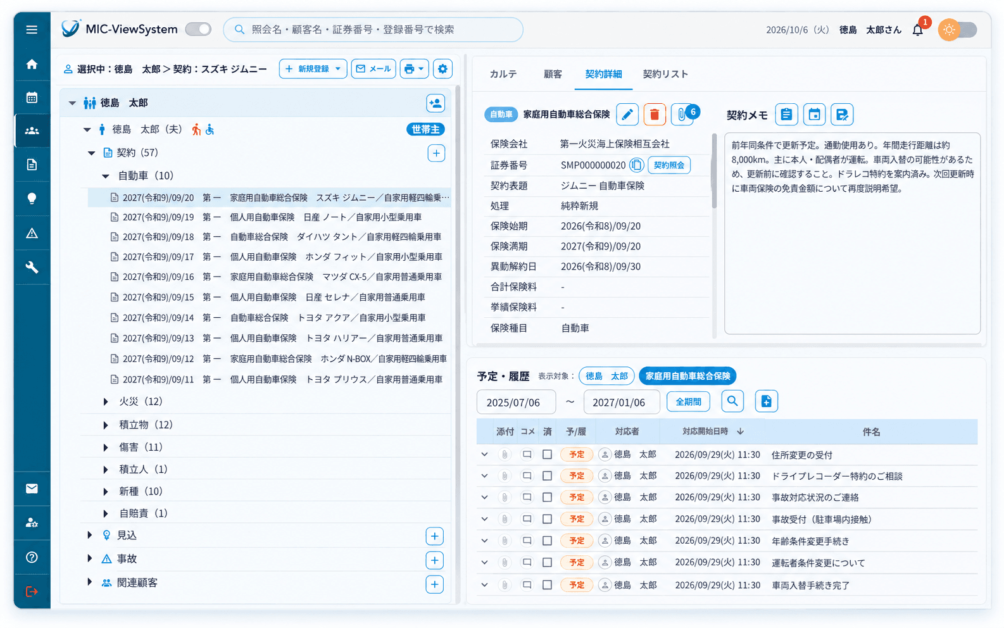Edit the contract with the pencil icon
Viewport: 1004px width, 628px height.
tap(627, 115)
